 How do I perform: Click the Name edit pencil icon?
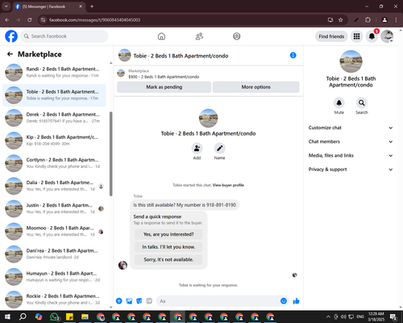click(x=219, y=148)
